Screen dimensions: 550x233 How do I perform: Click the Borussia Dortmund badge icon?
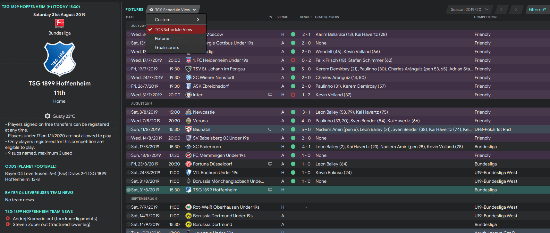click(189, 224)
